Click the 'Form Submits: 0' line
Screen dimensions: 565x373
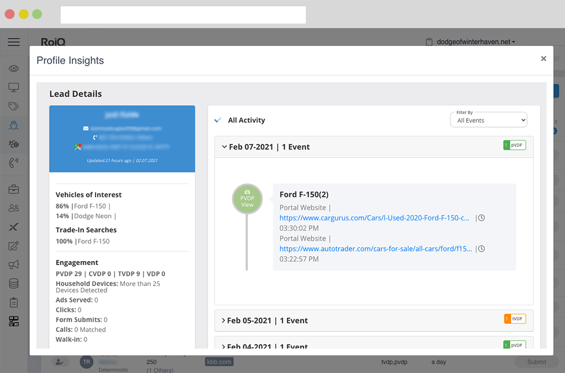81,320
